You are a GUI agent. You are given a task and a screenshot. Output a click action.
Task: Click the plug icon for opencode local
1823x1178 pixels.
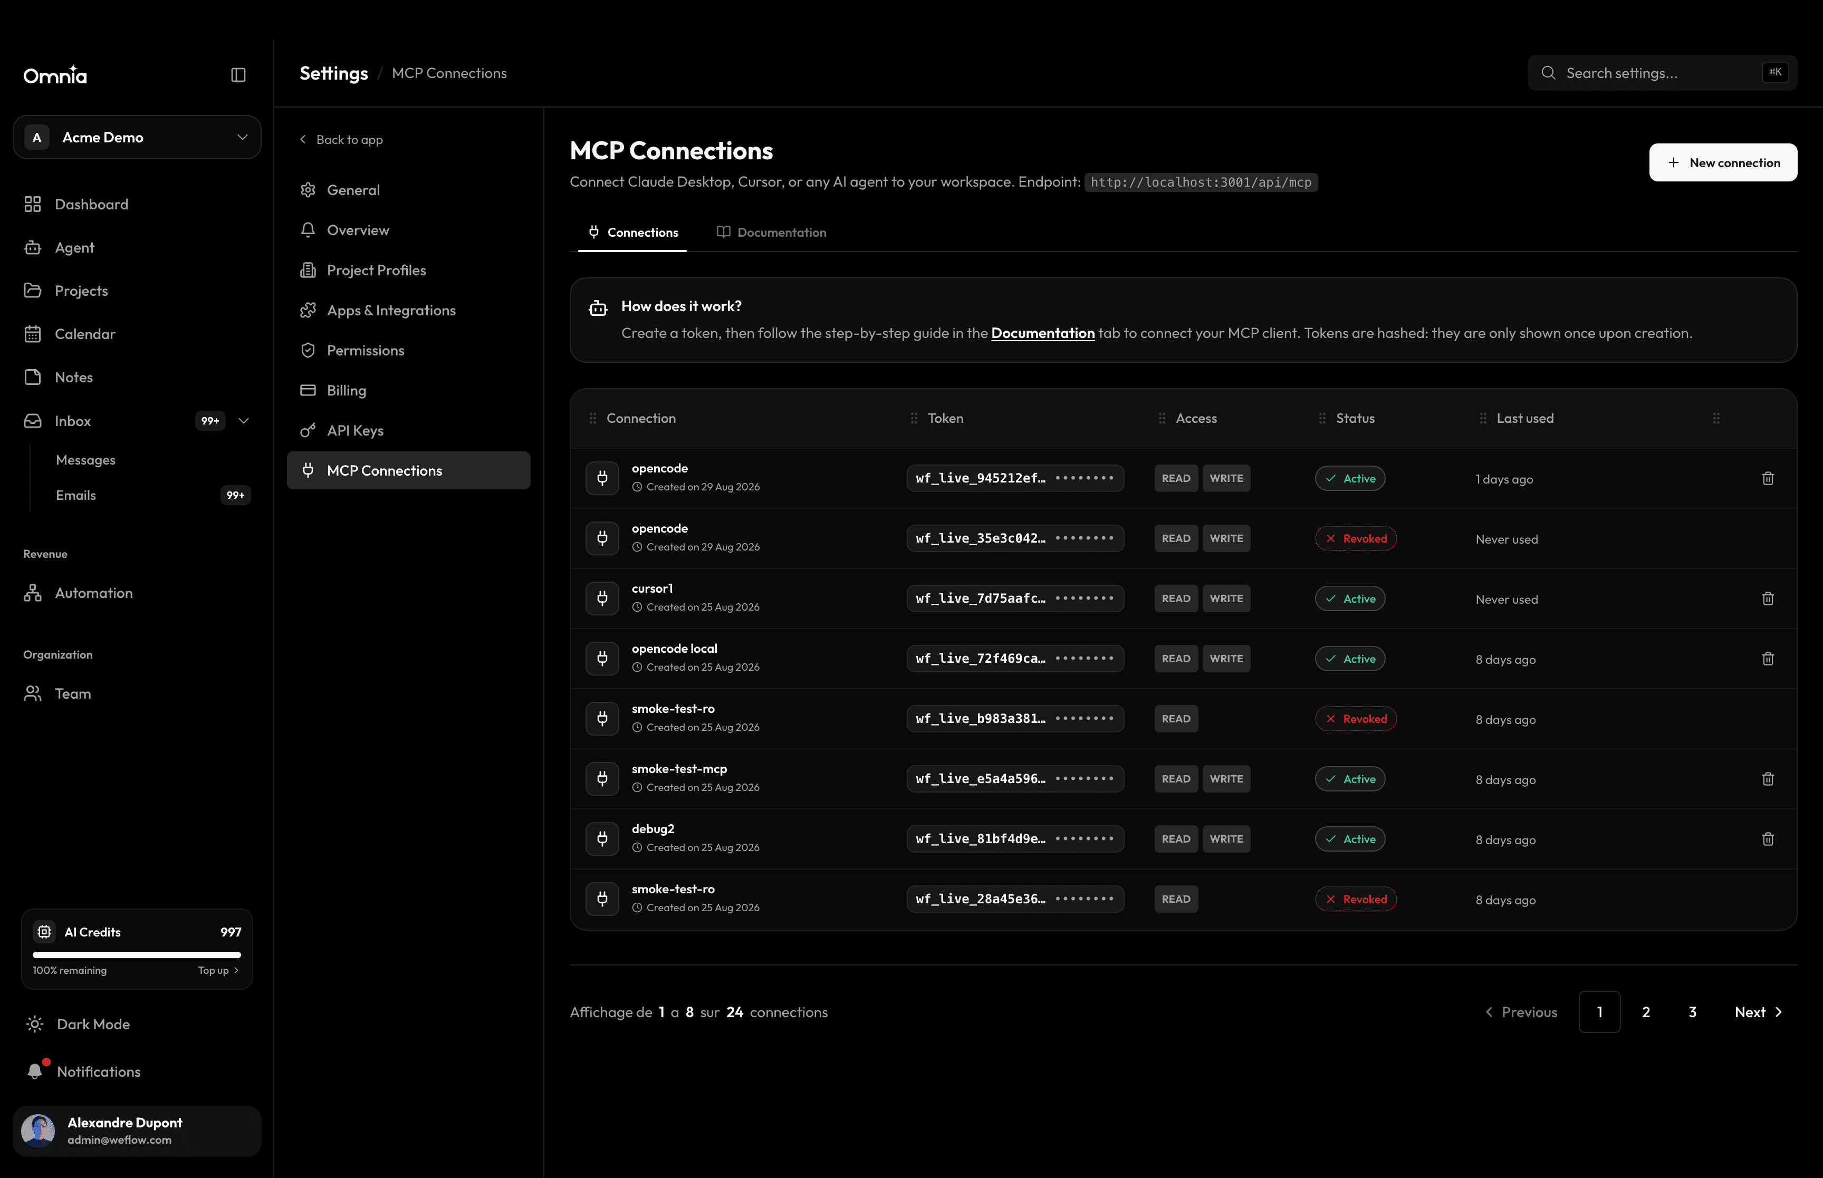coord(602,659)
